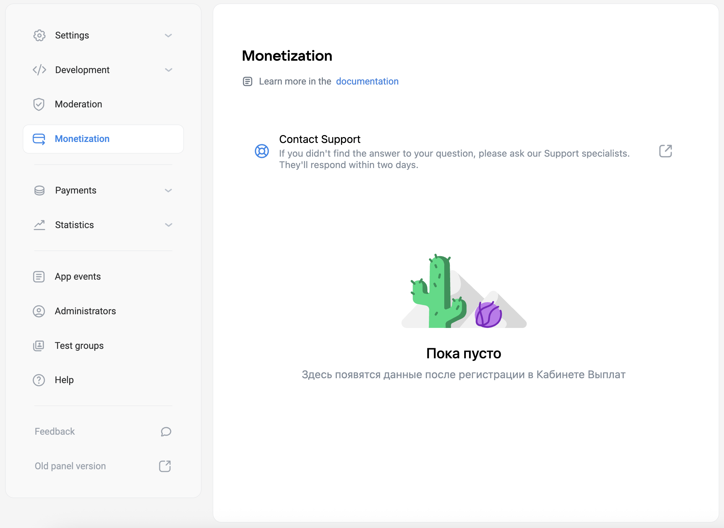Expand the Payments chevron
This screenshot has width=724, height=528.
pos(168,191)
